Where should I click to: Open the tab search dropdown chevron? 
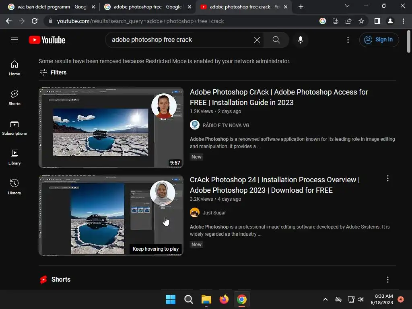click(x=347, y=6)
